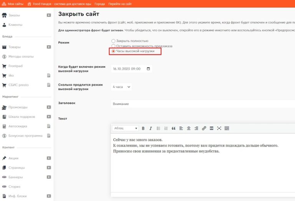Toggle fullscreen mode in the editor
295x201 pixels.
coord(219,129)
